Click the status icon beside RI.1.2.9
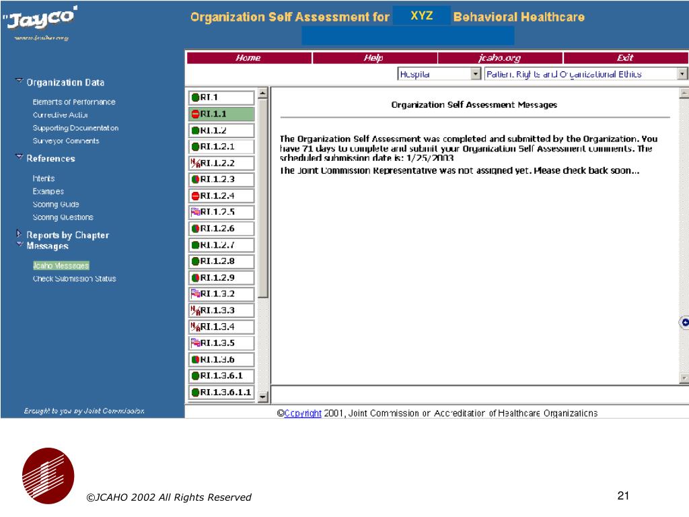Viewport: 689px width, 517px height. (196, 278)
